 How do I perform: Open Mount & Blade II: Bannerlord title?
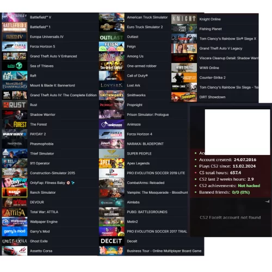point(52,85)
